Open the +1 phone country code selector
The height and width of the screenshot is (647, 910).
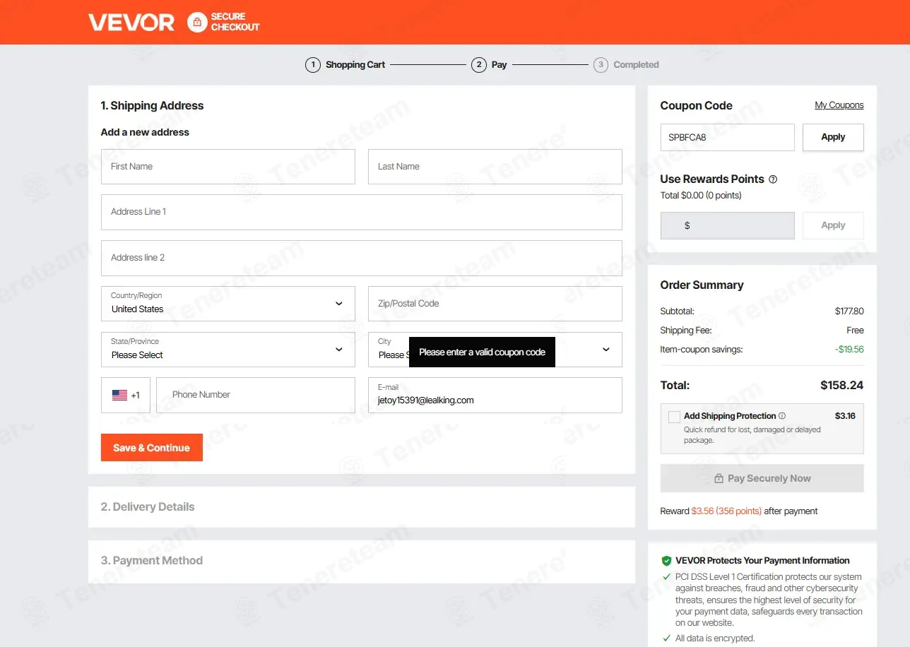126,395
